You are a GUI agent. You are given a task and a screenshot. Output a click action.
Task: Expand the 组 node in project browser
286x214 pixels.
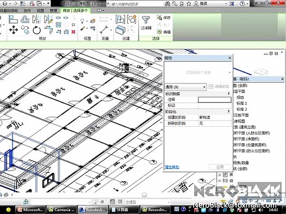coord(219,181)
